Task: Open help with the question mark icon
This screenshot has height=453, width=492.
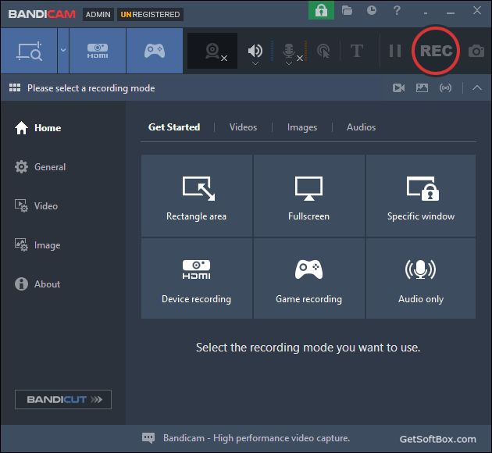Action: (x=397, y=10)
